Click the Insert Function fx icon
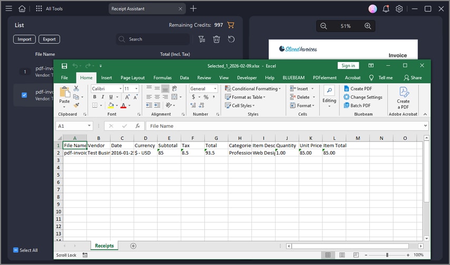Screen dimensions: 450x265 [138, 126]
